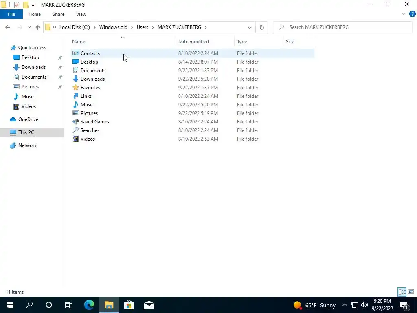Open Microsoft Store from the taskbar
The image size is (417, 313).
point(129,305)
